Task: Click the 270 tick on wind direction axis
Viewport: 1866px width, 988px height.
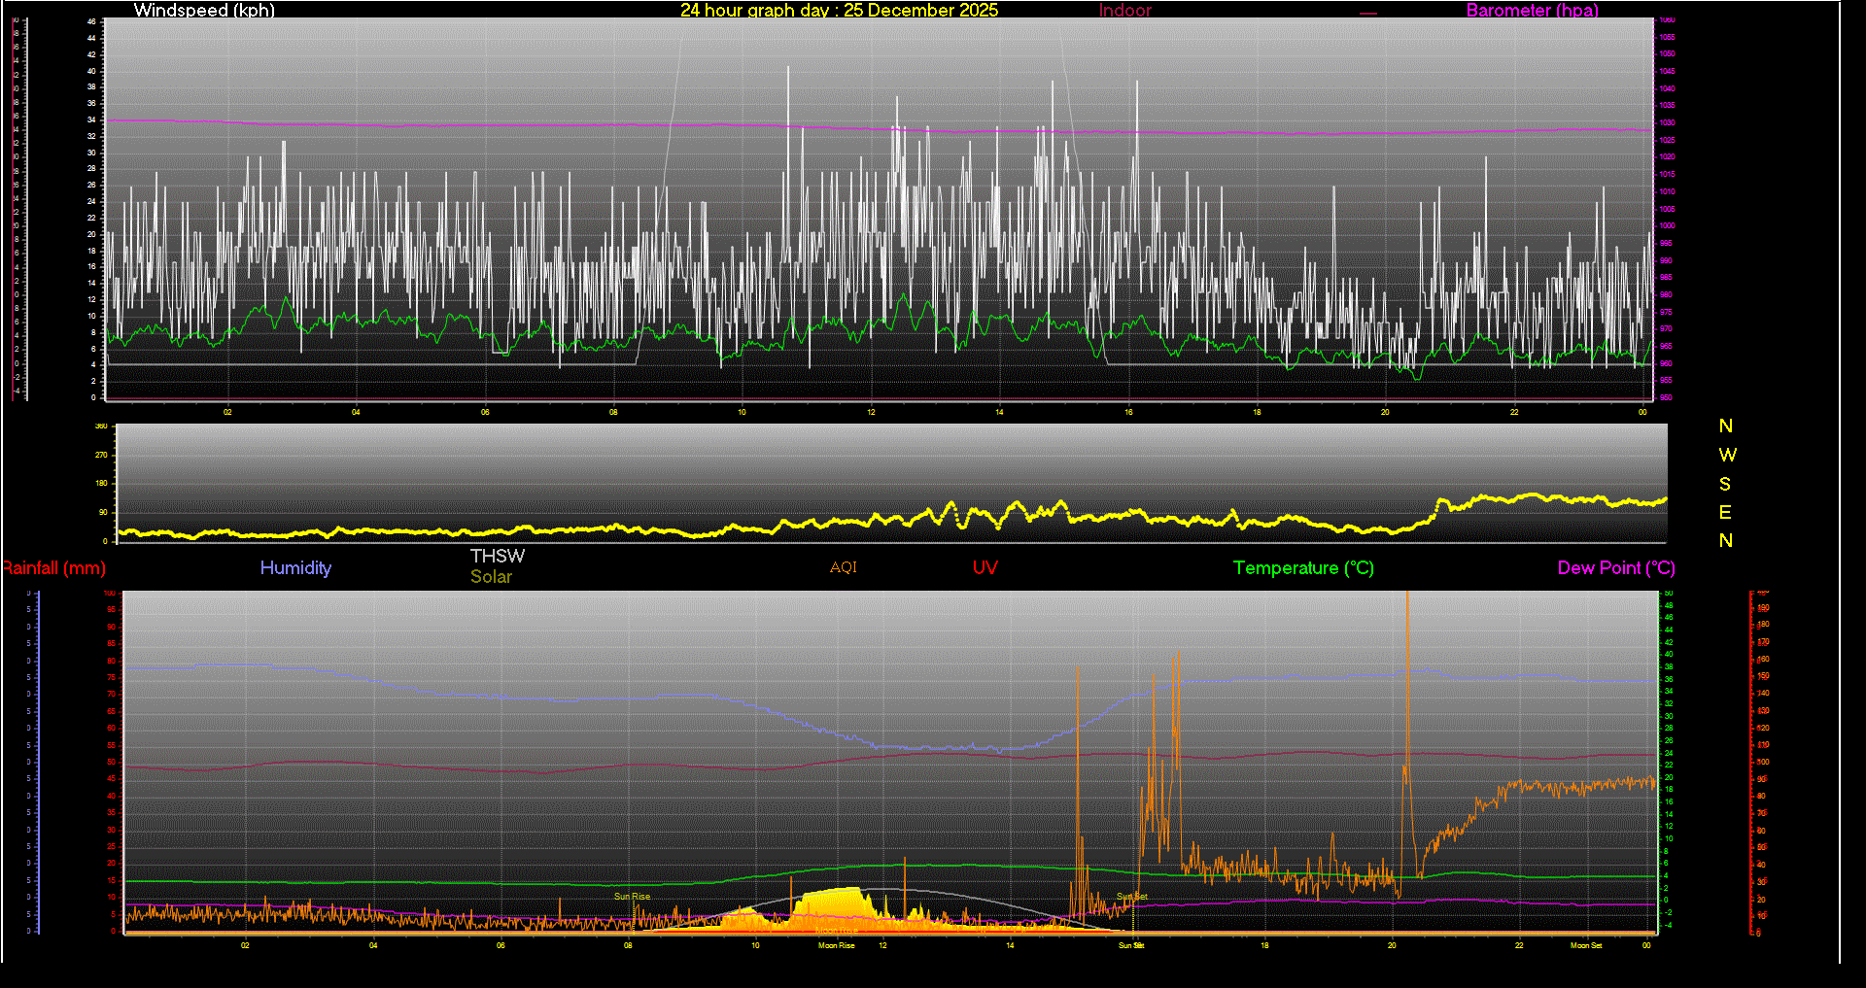Action: [x=101, y=455]
